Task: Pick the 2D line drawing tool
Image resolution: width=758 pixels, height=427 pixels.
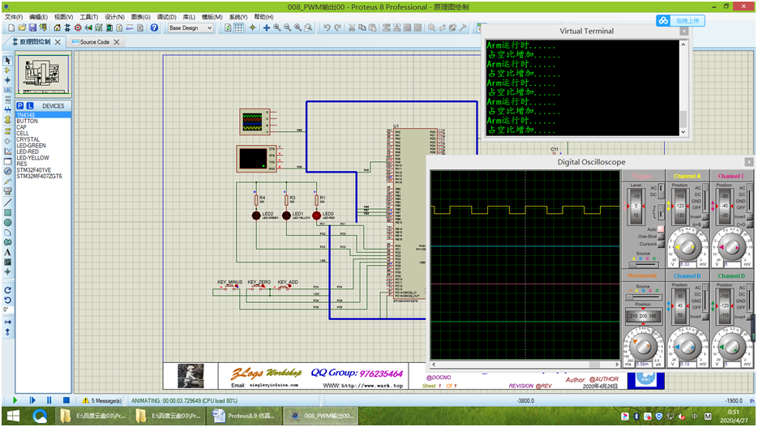Action: coord(7,203)
